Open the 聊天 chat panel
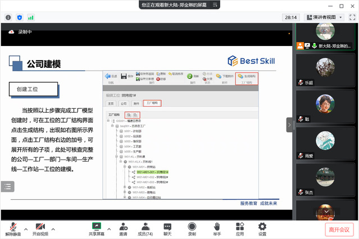359x239 pixels. point(167,228)
